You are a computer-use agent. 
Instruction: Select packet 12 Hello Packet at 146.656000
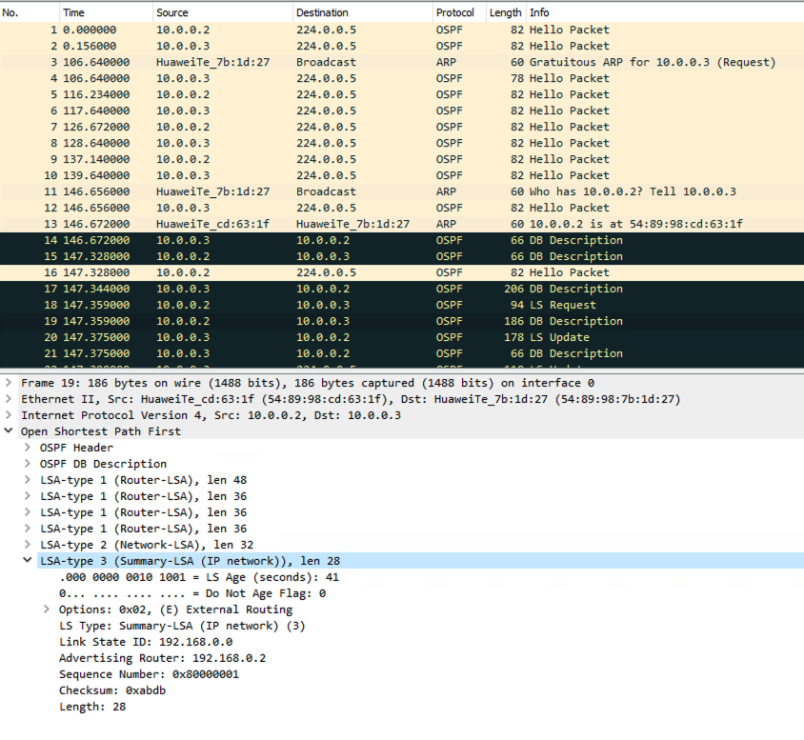pos(402,208)
